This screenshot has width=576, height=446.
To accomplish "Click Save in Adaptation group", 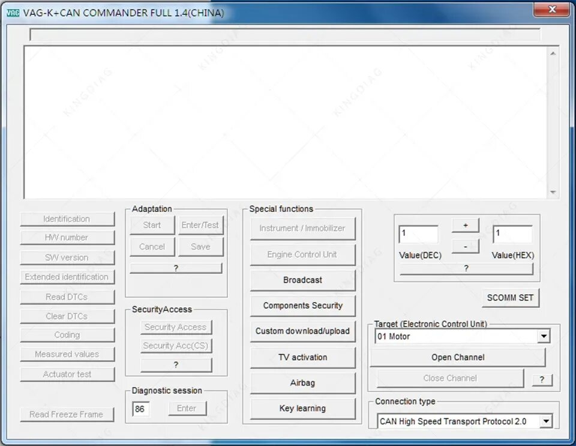I will 200,247.
